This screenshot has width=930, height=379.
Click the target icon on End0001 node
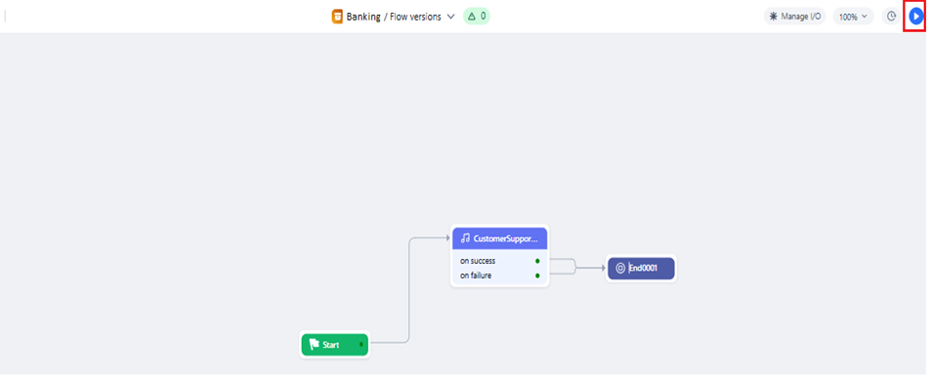620,268
